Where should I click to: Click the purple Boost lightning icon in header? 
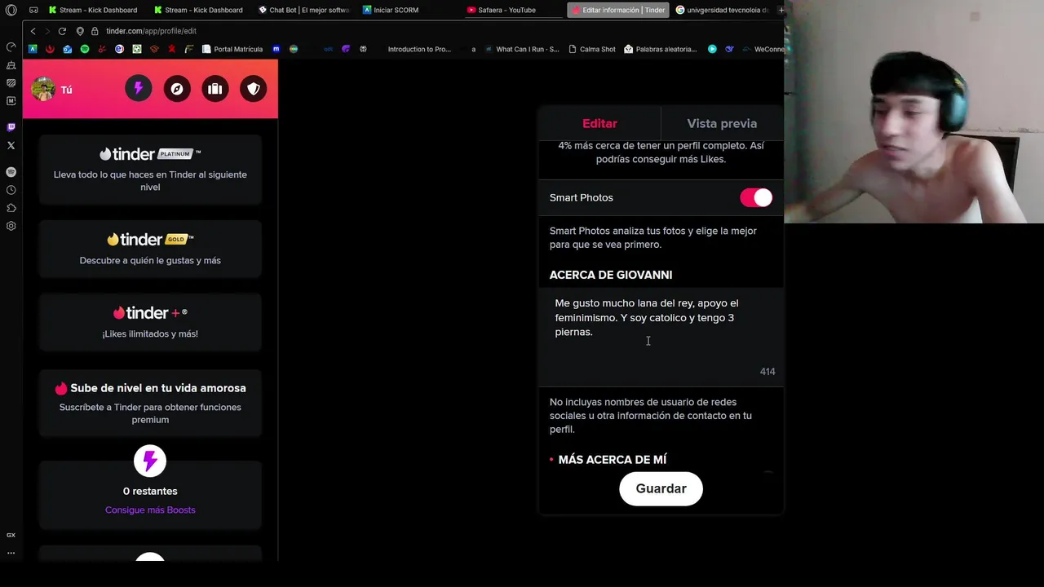139,89
